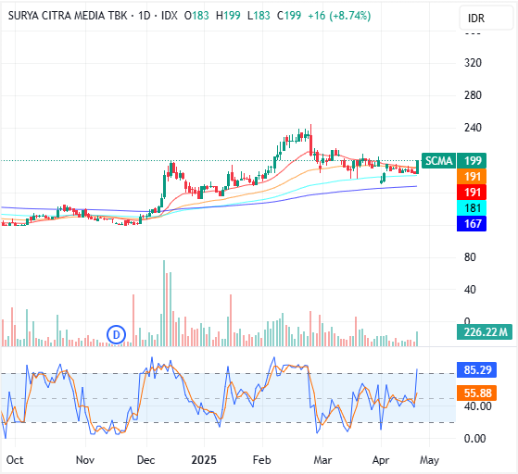The width and height of the screenshot is (518, 474).
Task: Click the 55.88 stochastic %D value label
Action: pos(476,393)
